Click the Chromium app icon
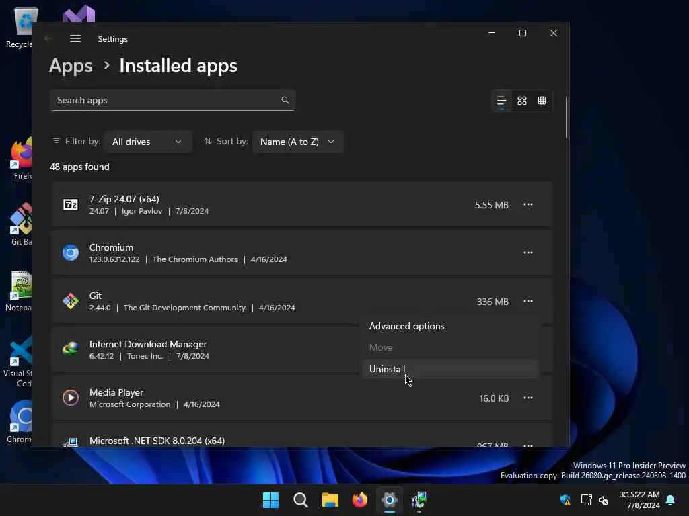689x516 pixels. point(71,253)
